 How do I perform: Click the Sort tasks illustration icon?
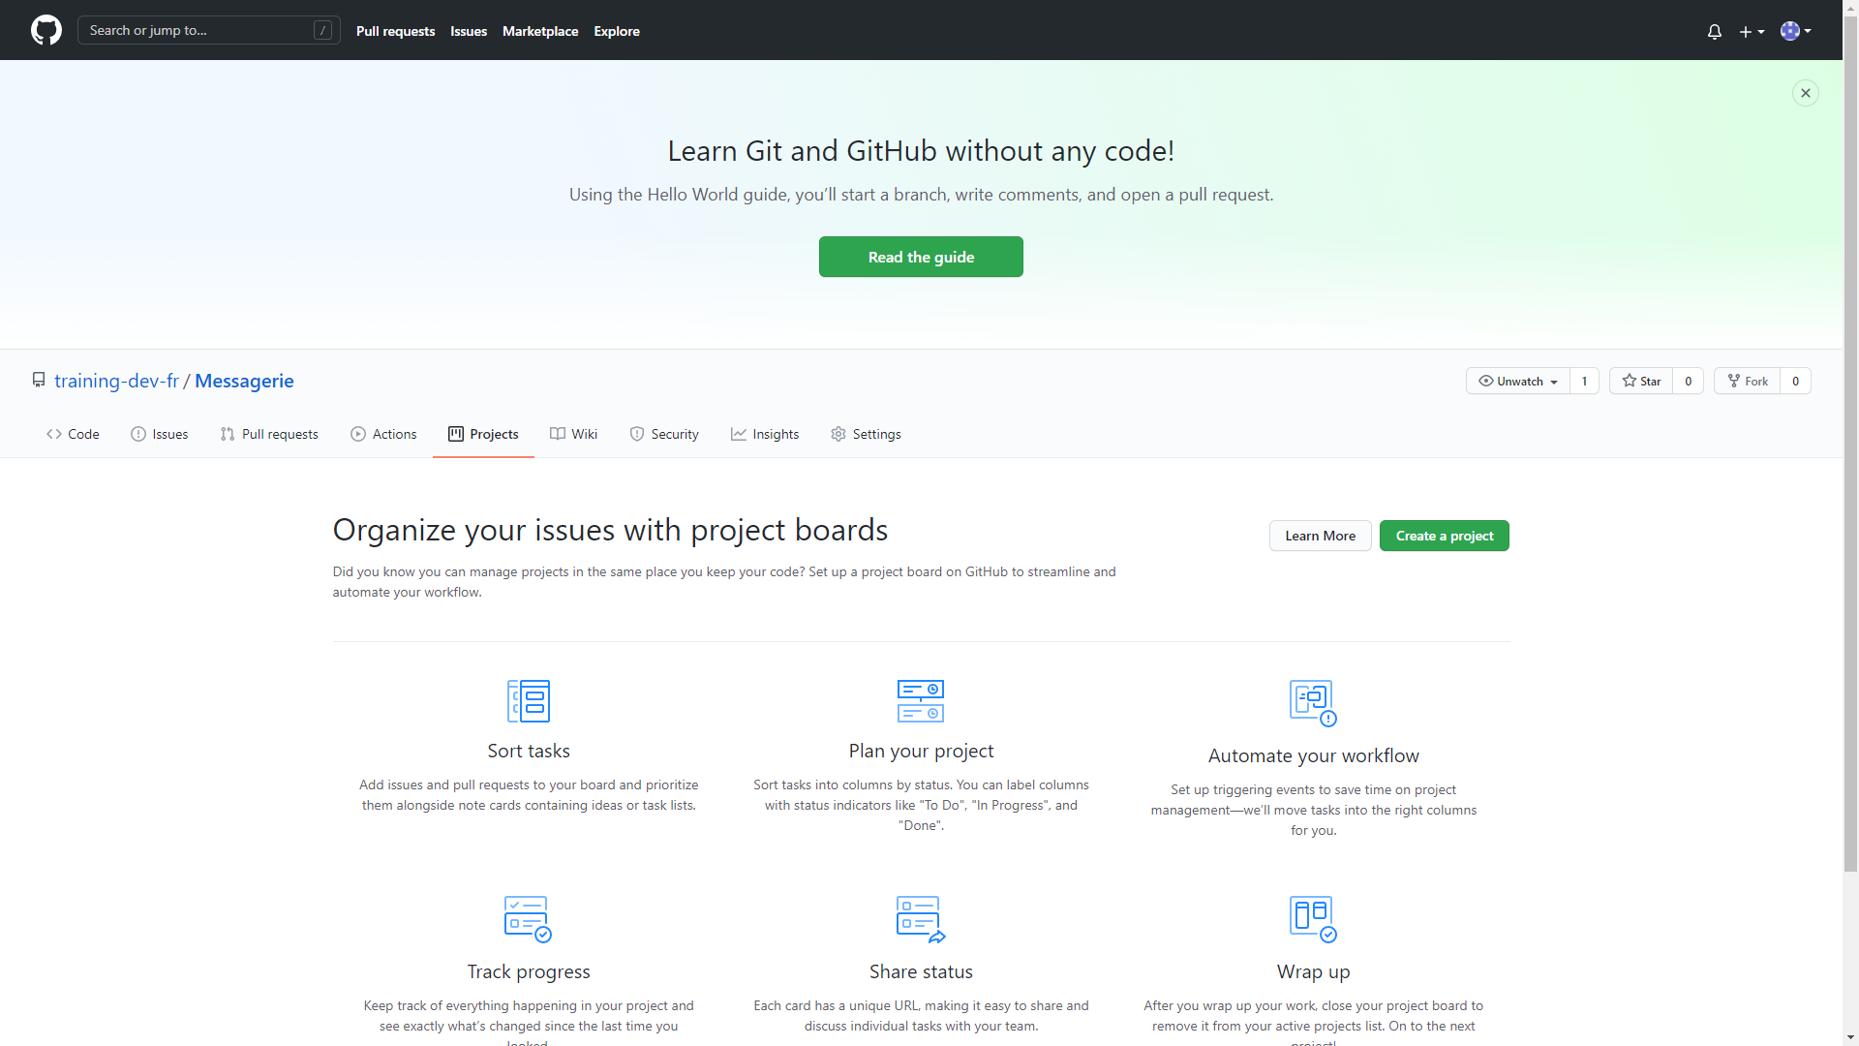(x=529, y=700)
